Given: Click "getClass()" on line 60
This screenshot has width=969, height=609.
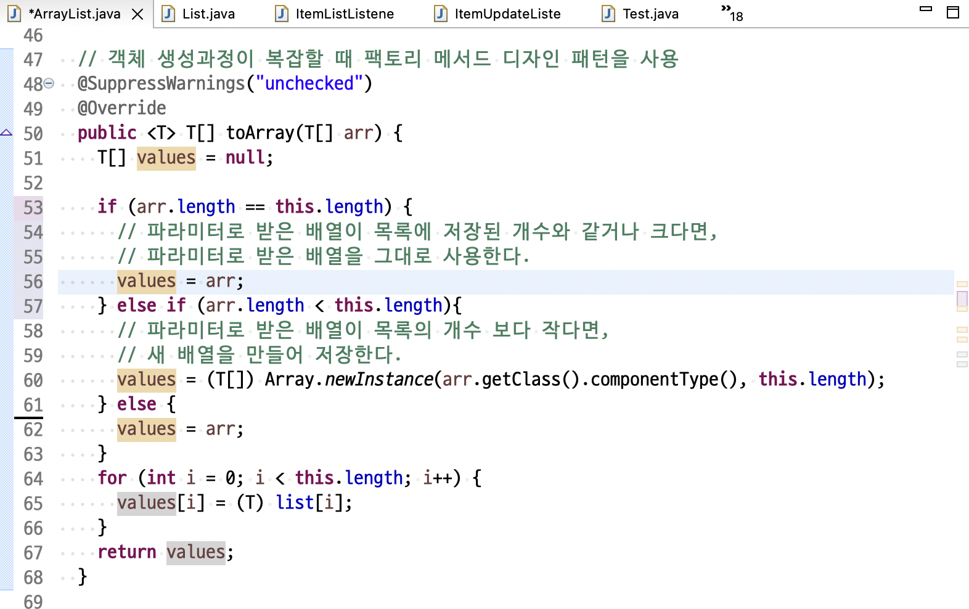Looking at the screenshot, I should (531, 379).
